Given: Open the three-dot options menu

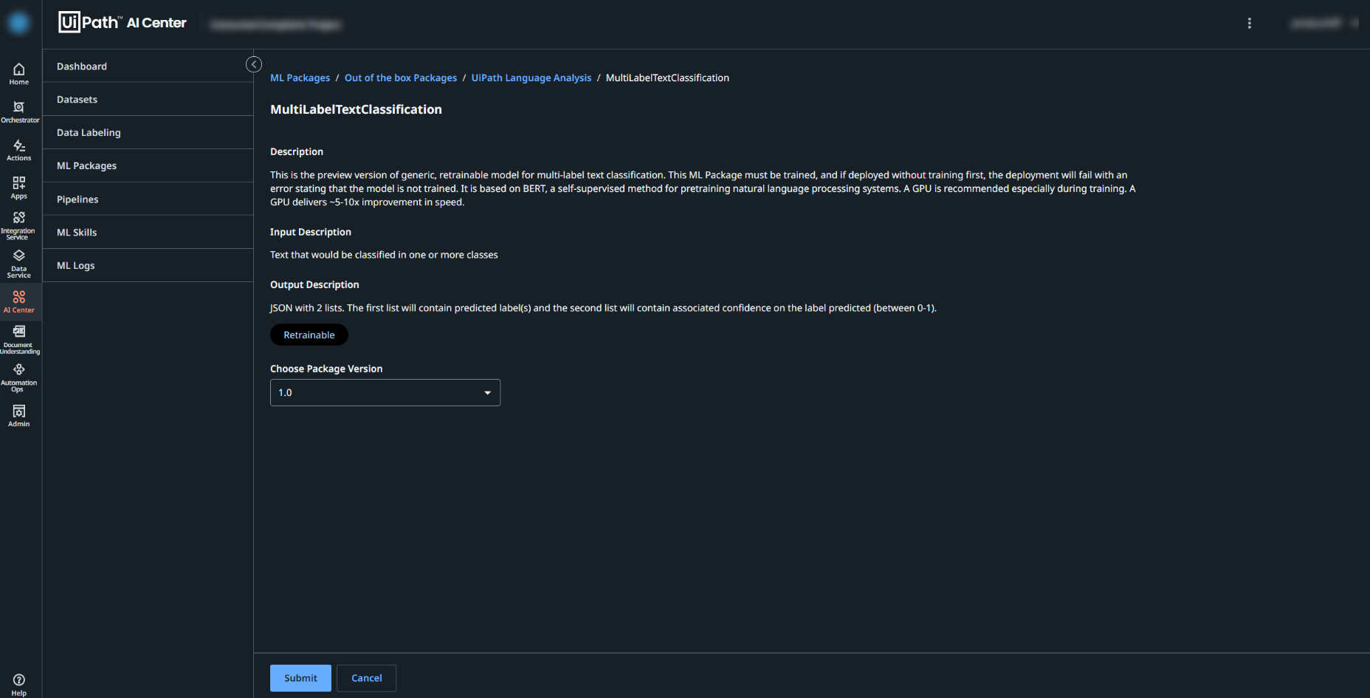Looking at the screenshot, I should pos(1250,24).
